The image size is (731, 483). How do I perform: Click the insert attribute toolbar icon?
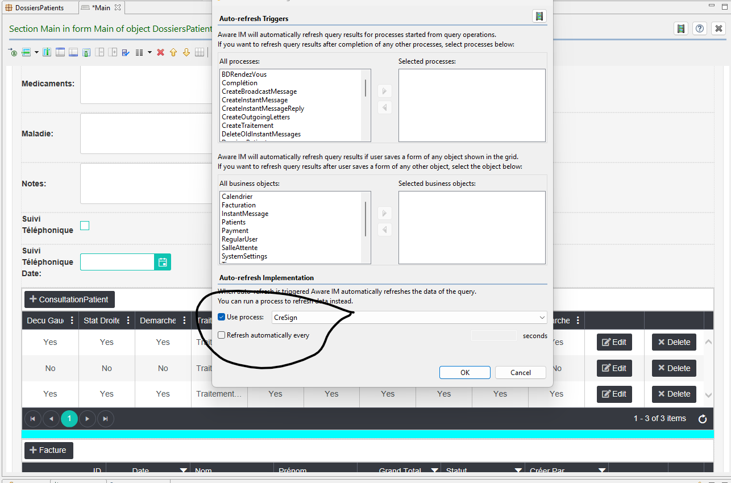13,52
